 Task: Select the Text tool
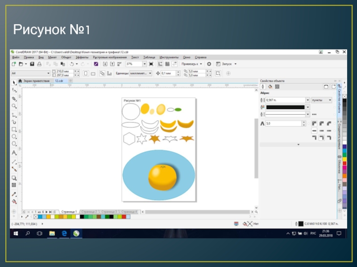coord(14,152)
